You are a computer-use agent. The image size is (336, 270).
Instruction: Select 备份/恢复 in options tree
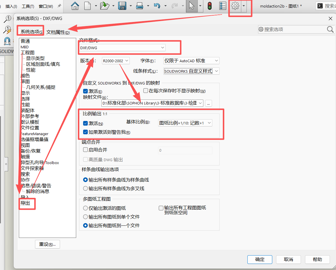click(x=31, y=151)
